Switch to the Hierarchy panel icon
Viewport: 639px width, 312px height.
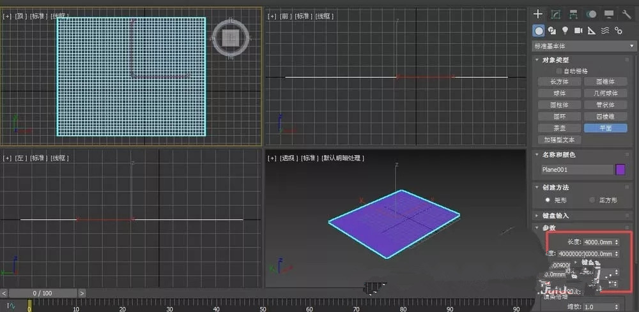pyautogui.click(x=573, y=14)
